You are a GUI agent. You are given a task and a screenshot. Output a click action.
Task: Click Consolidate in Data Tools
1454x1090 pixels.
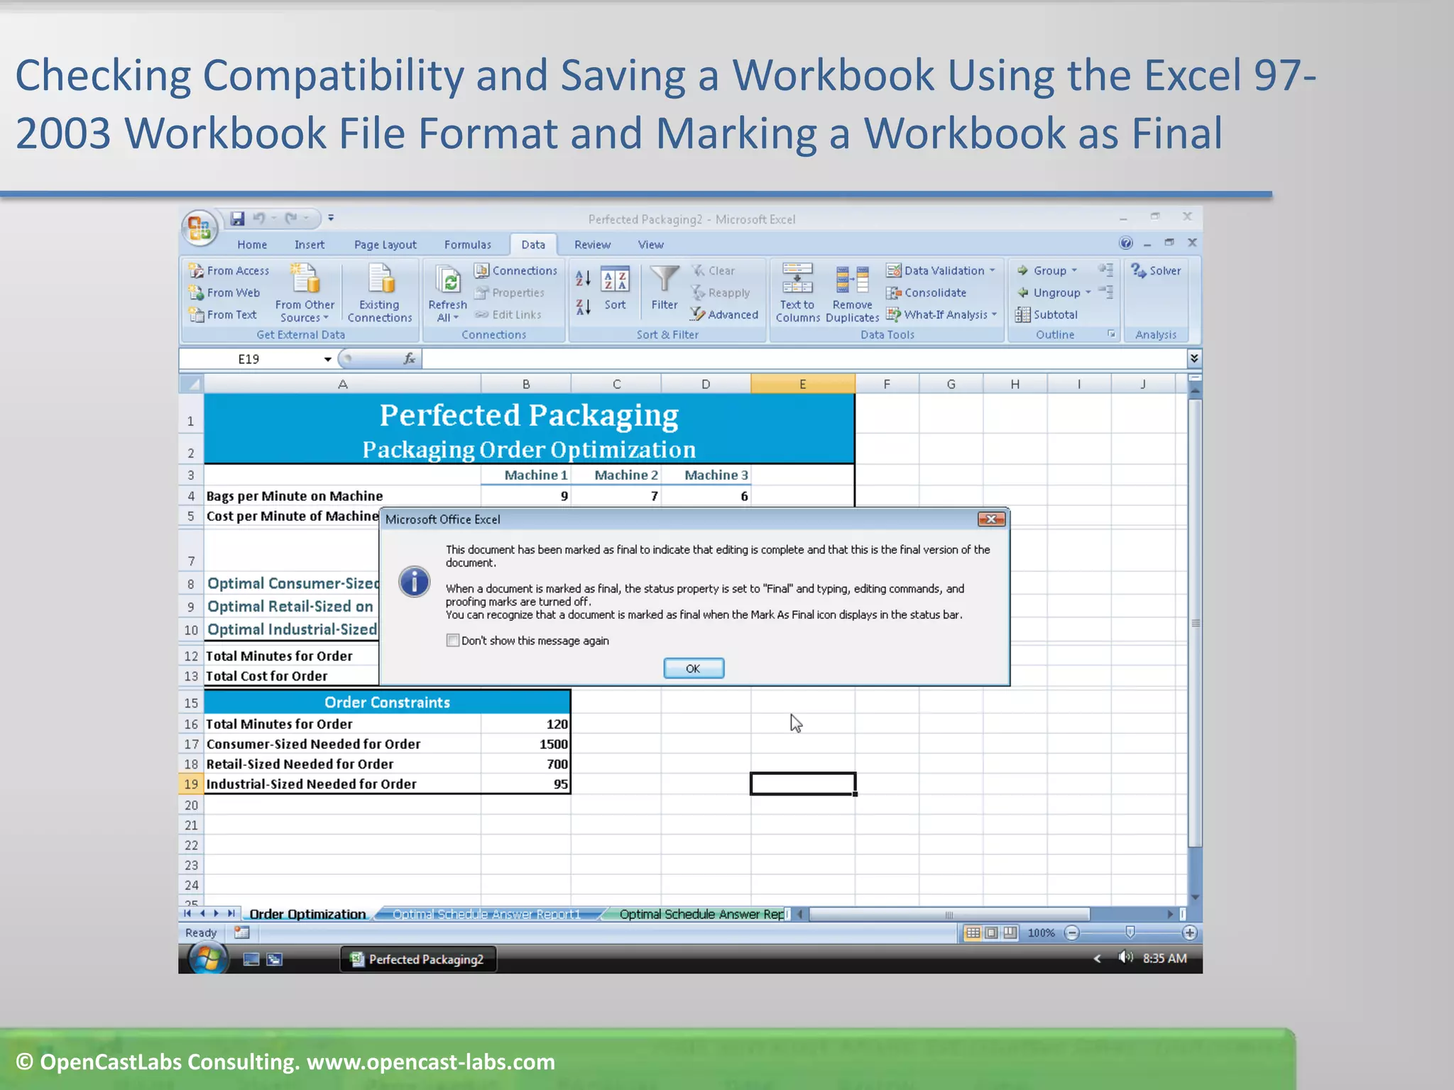click(926, 292)
